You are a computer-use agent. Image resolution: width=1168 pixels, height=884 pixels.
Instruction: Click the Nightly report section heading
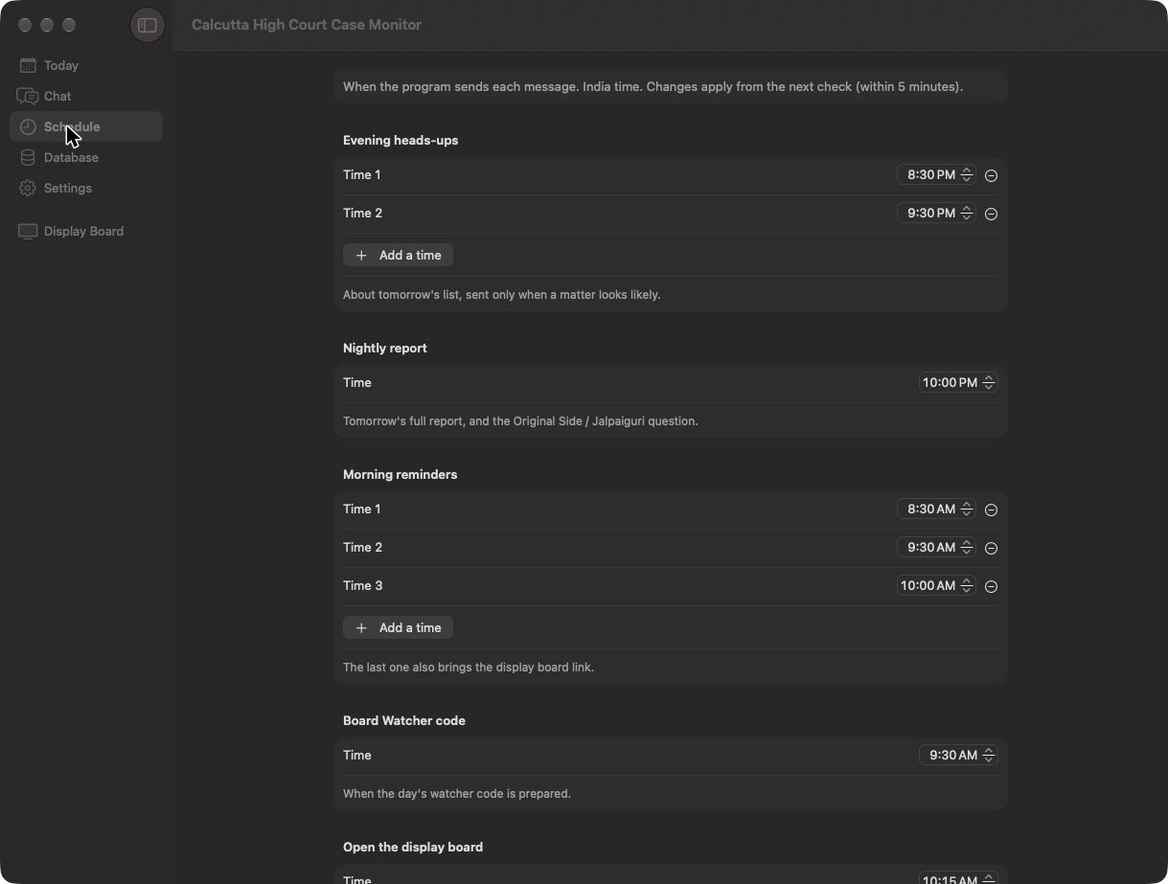coord(385,348)
